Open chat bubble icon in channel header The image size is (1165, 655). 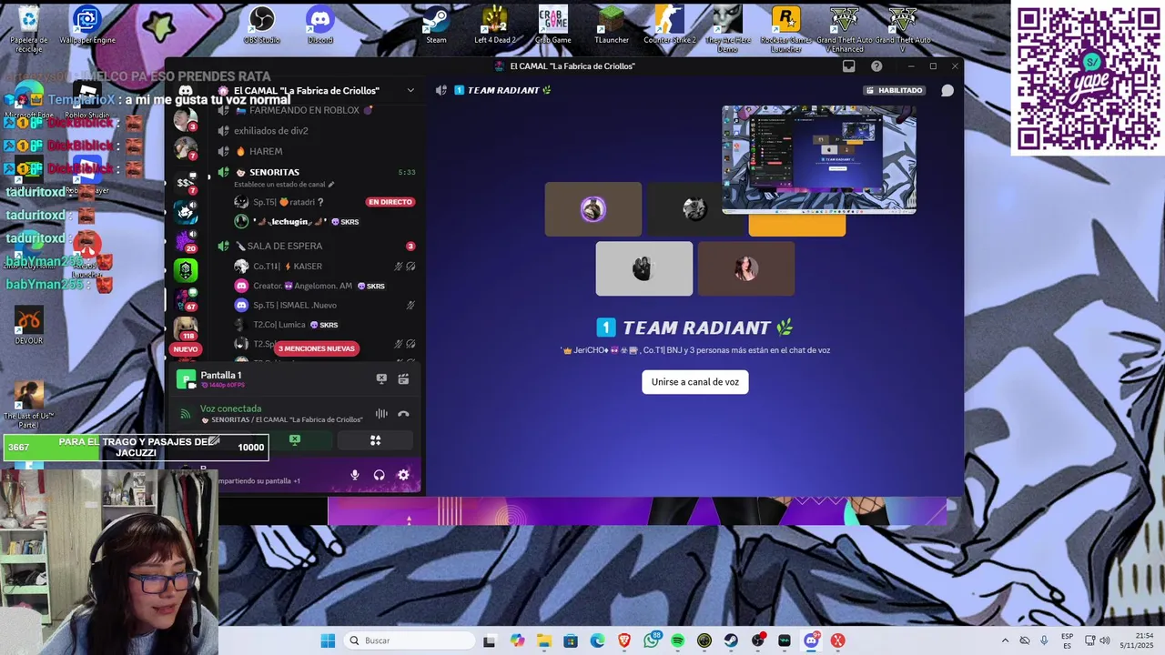(x=947, y=90)
